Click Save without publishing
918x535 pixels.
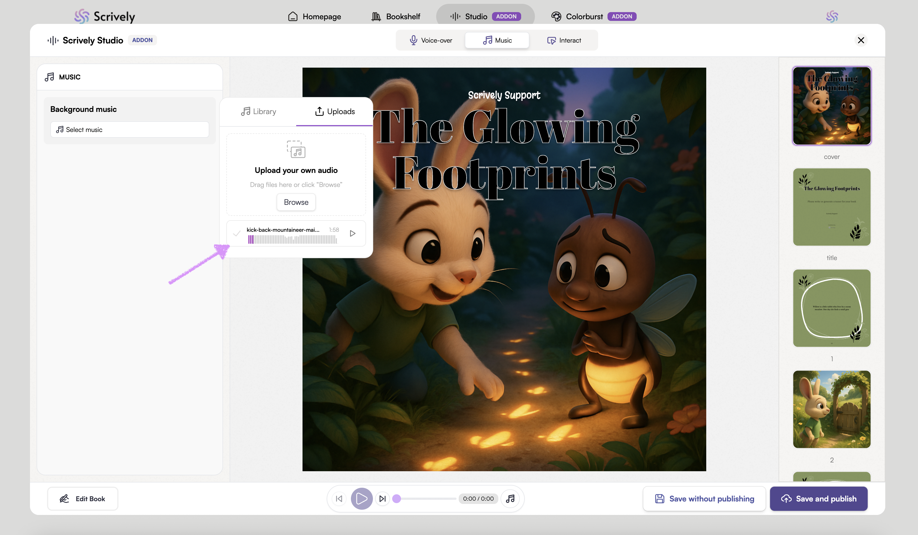704,499
